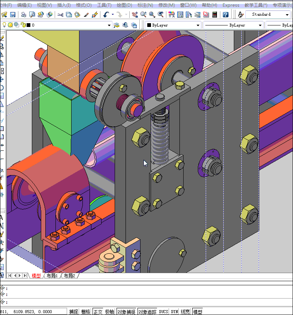
Task: Click the Layer Previous icon
Action: 125,25
